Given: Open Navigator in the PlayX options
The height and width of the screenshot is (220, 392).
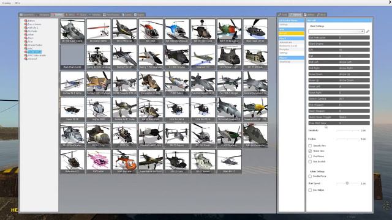Looking at the screenshot, I should [x=284, y=50].
